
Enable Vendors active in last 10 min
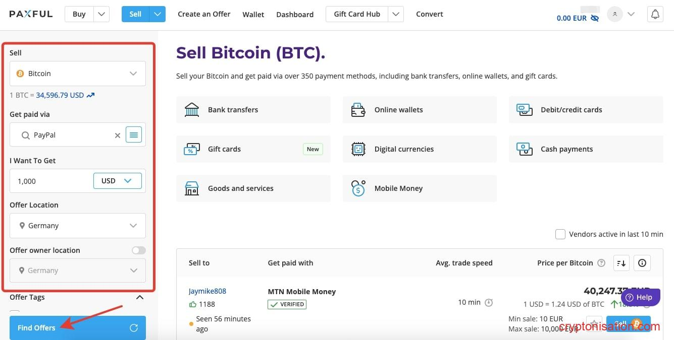tap(560, 234)
